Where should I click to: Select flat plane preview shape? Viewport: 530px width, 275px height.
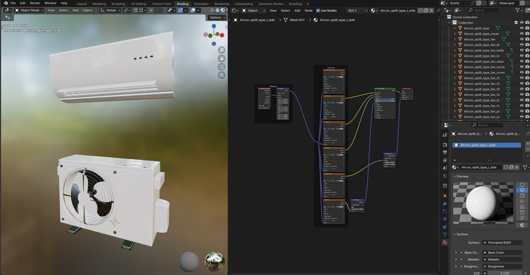coord(522,185)
